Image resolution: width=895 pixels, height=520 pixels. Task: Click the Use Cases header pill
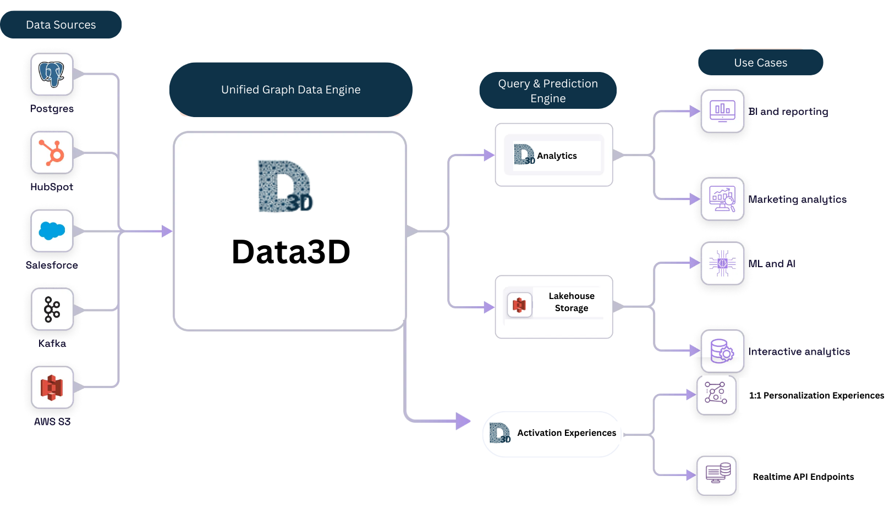760,62
